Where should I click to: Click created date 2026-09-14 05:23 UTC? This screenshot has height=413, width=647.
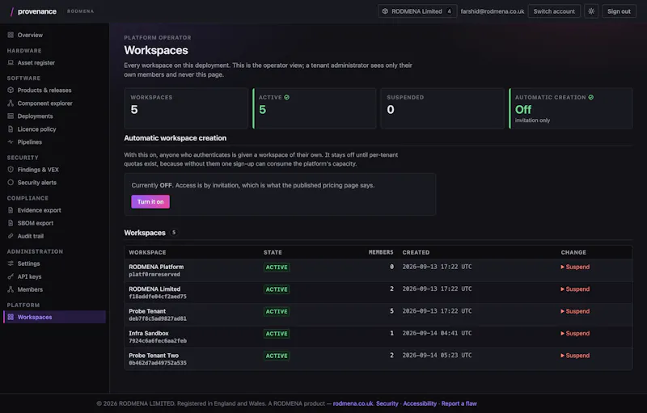pyautogui.click(x=437, y=356)
